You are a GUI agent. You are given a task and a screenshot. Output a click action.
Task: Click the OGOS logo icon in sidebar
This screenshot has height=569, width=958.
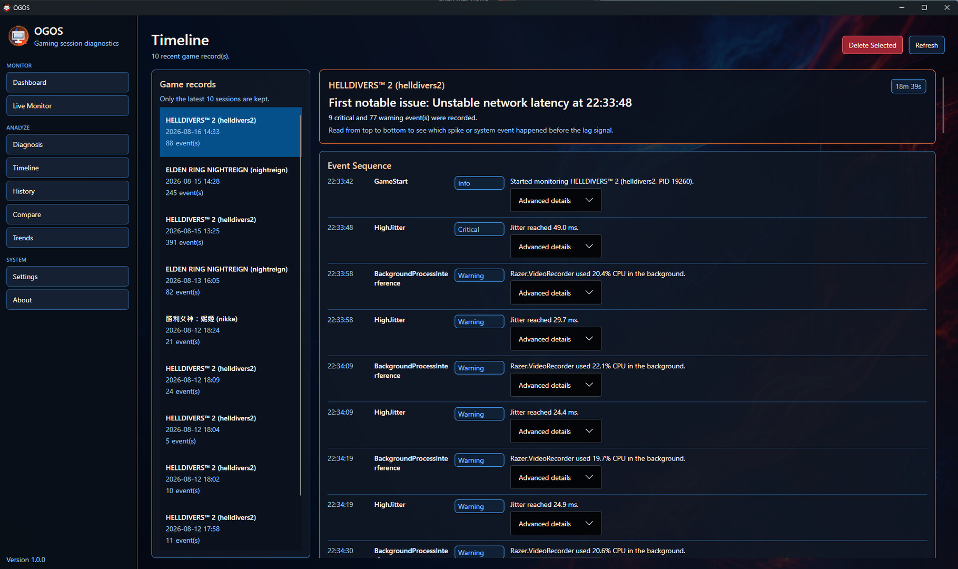coord(18,36)
